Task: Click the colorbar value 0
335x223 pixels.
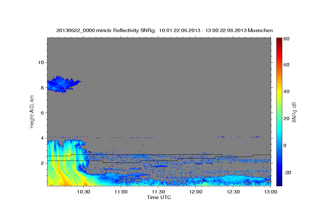Action: (x=285, y=146)
